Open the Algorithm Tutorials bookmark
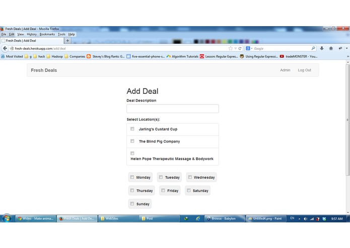 [x=182, y=57]
